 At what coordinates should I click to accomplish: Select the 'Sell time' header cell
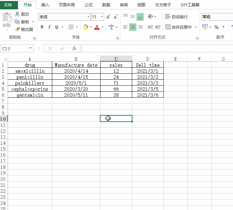[148, 65]
